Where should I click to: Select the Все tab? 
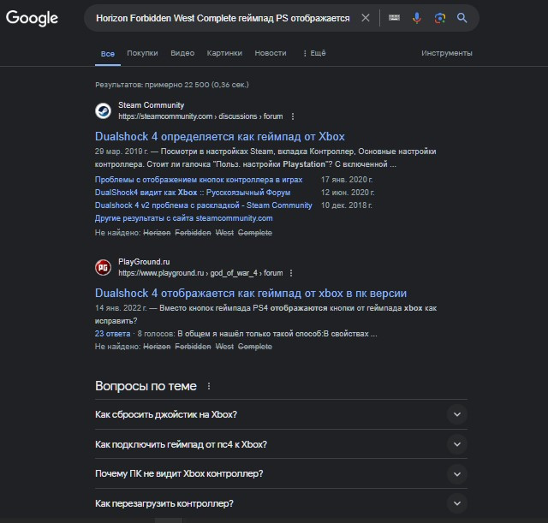coord(108,54)
